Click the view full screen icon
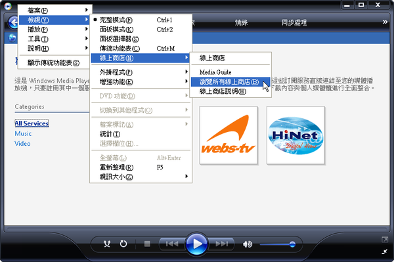 tap(385, 240)
